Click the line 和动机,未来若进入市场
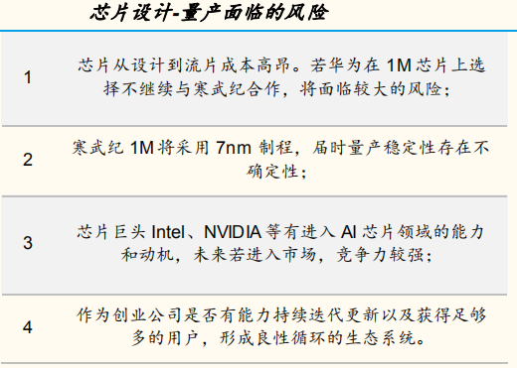The image size is (517, 368). click(218, 255)
